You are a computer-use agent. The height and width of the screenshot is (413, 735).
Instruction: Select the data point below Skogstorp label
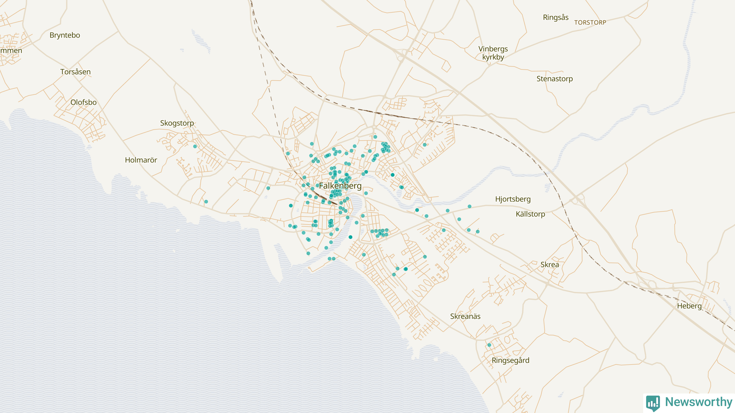pyautogui.click(x=195, y=147)
